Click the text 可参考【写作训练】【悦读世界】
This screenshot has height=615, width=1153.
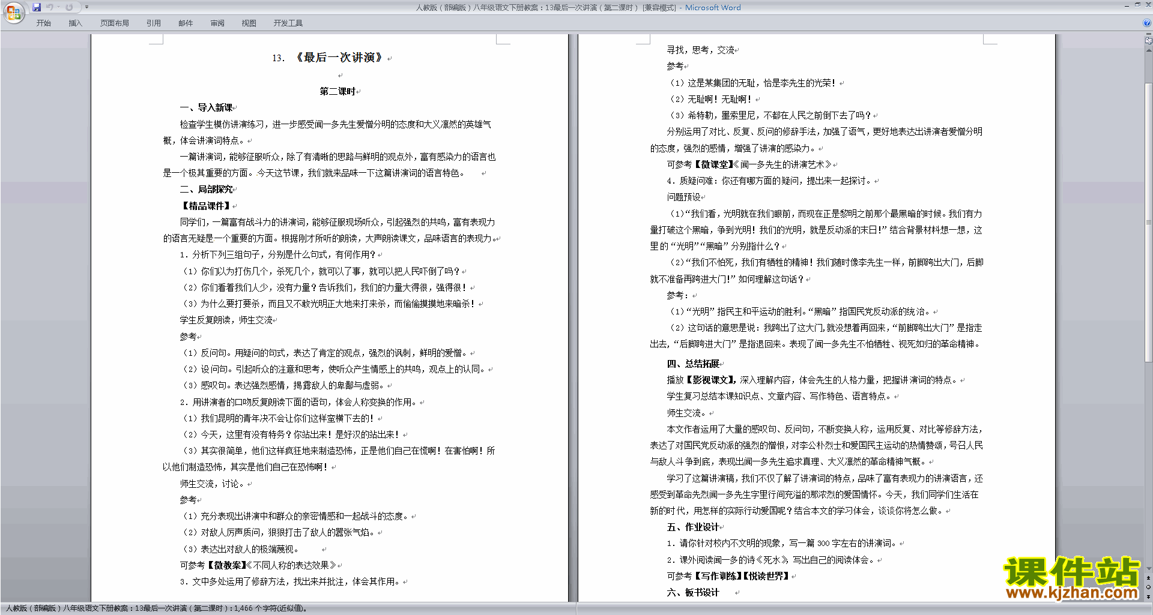pyautogui.click(x=728, y=576)
